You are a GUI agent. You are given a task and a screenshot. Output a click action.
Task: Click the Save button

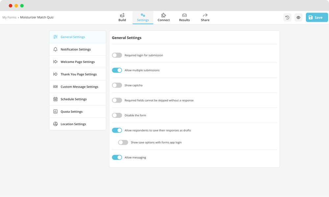pos(316,17)
